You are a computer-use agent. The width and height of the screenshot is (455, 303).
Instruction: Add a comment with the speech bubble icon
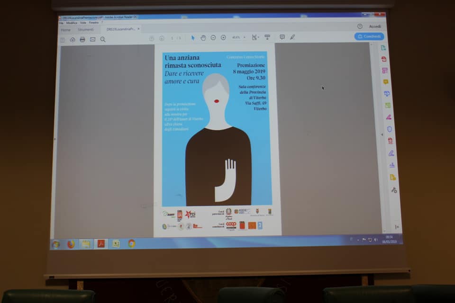coord(282,37)
